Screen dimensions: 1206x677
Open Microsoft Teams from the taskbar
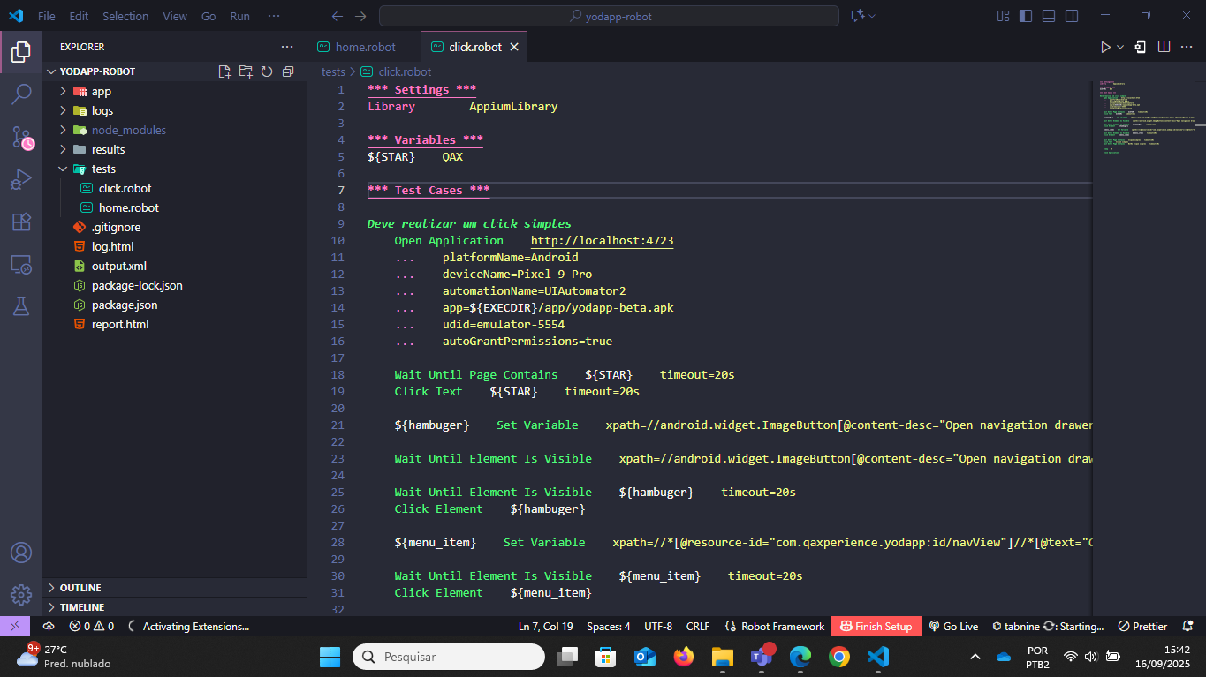click(762, 657)
